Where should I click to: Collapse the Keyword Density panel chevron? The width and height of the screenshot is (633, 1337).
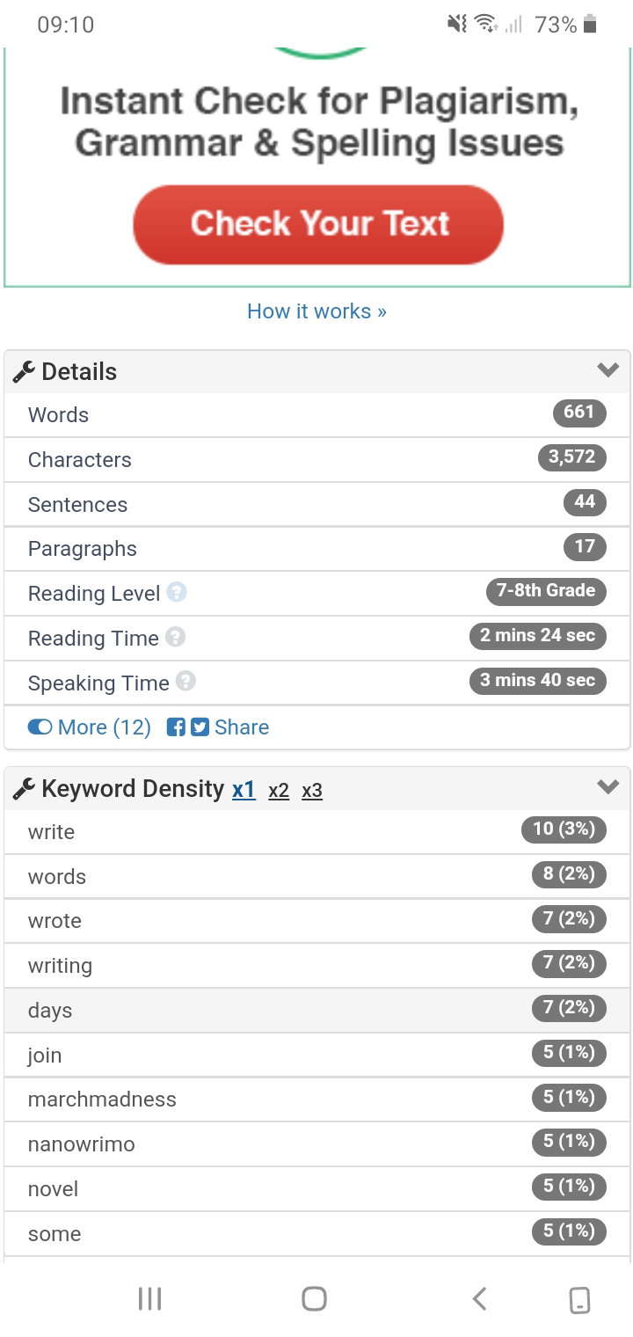[608, 787]
